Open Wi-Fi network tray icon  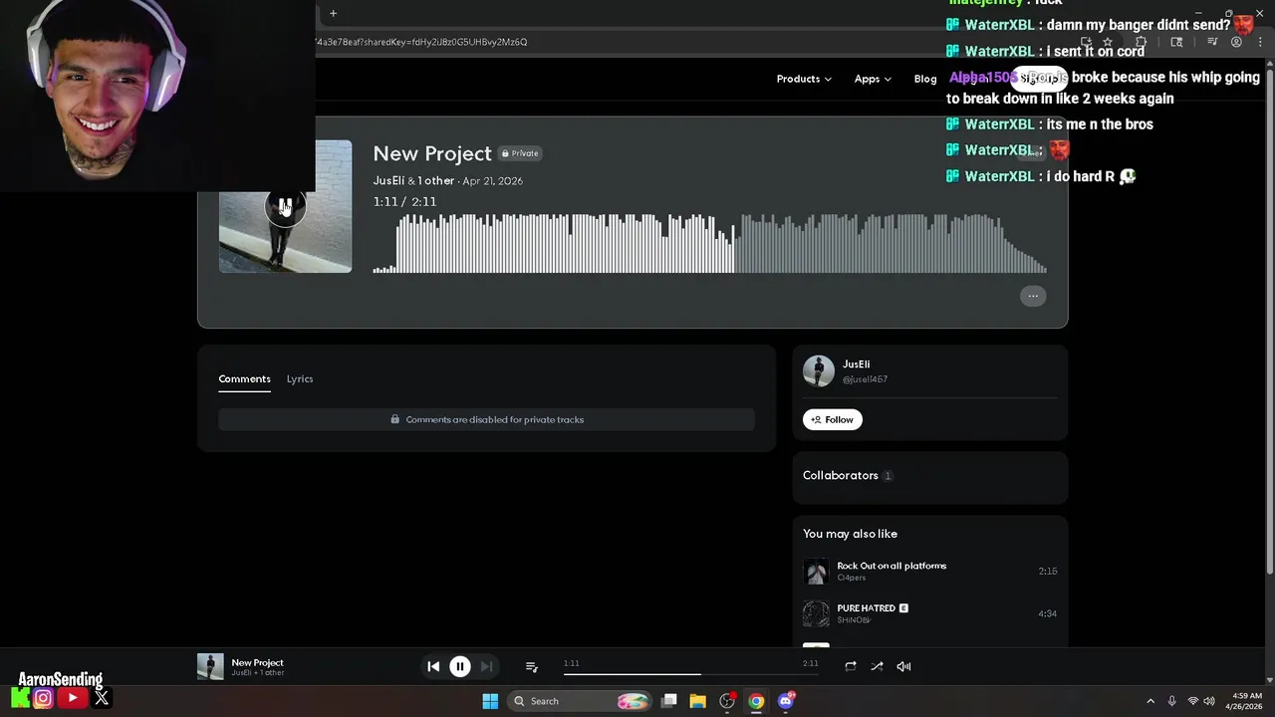pyautogui.click(x=1192, y=701)
